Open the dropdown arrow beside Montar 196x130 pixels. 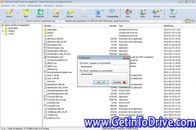pos(161,11)
